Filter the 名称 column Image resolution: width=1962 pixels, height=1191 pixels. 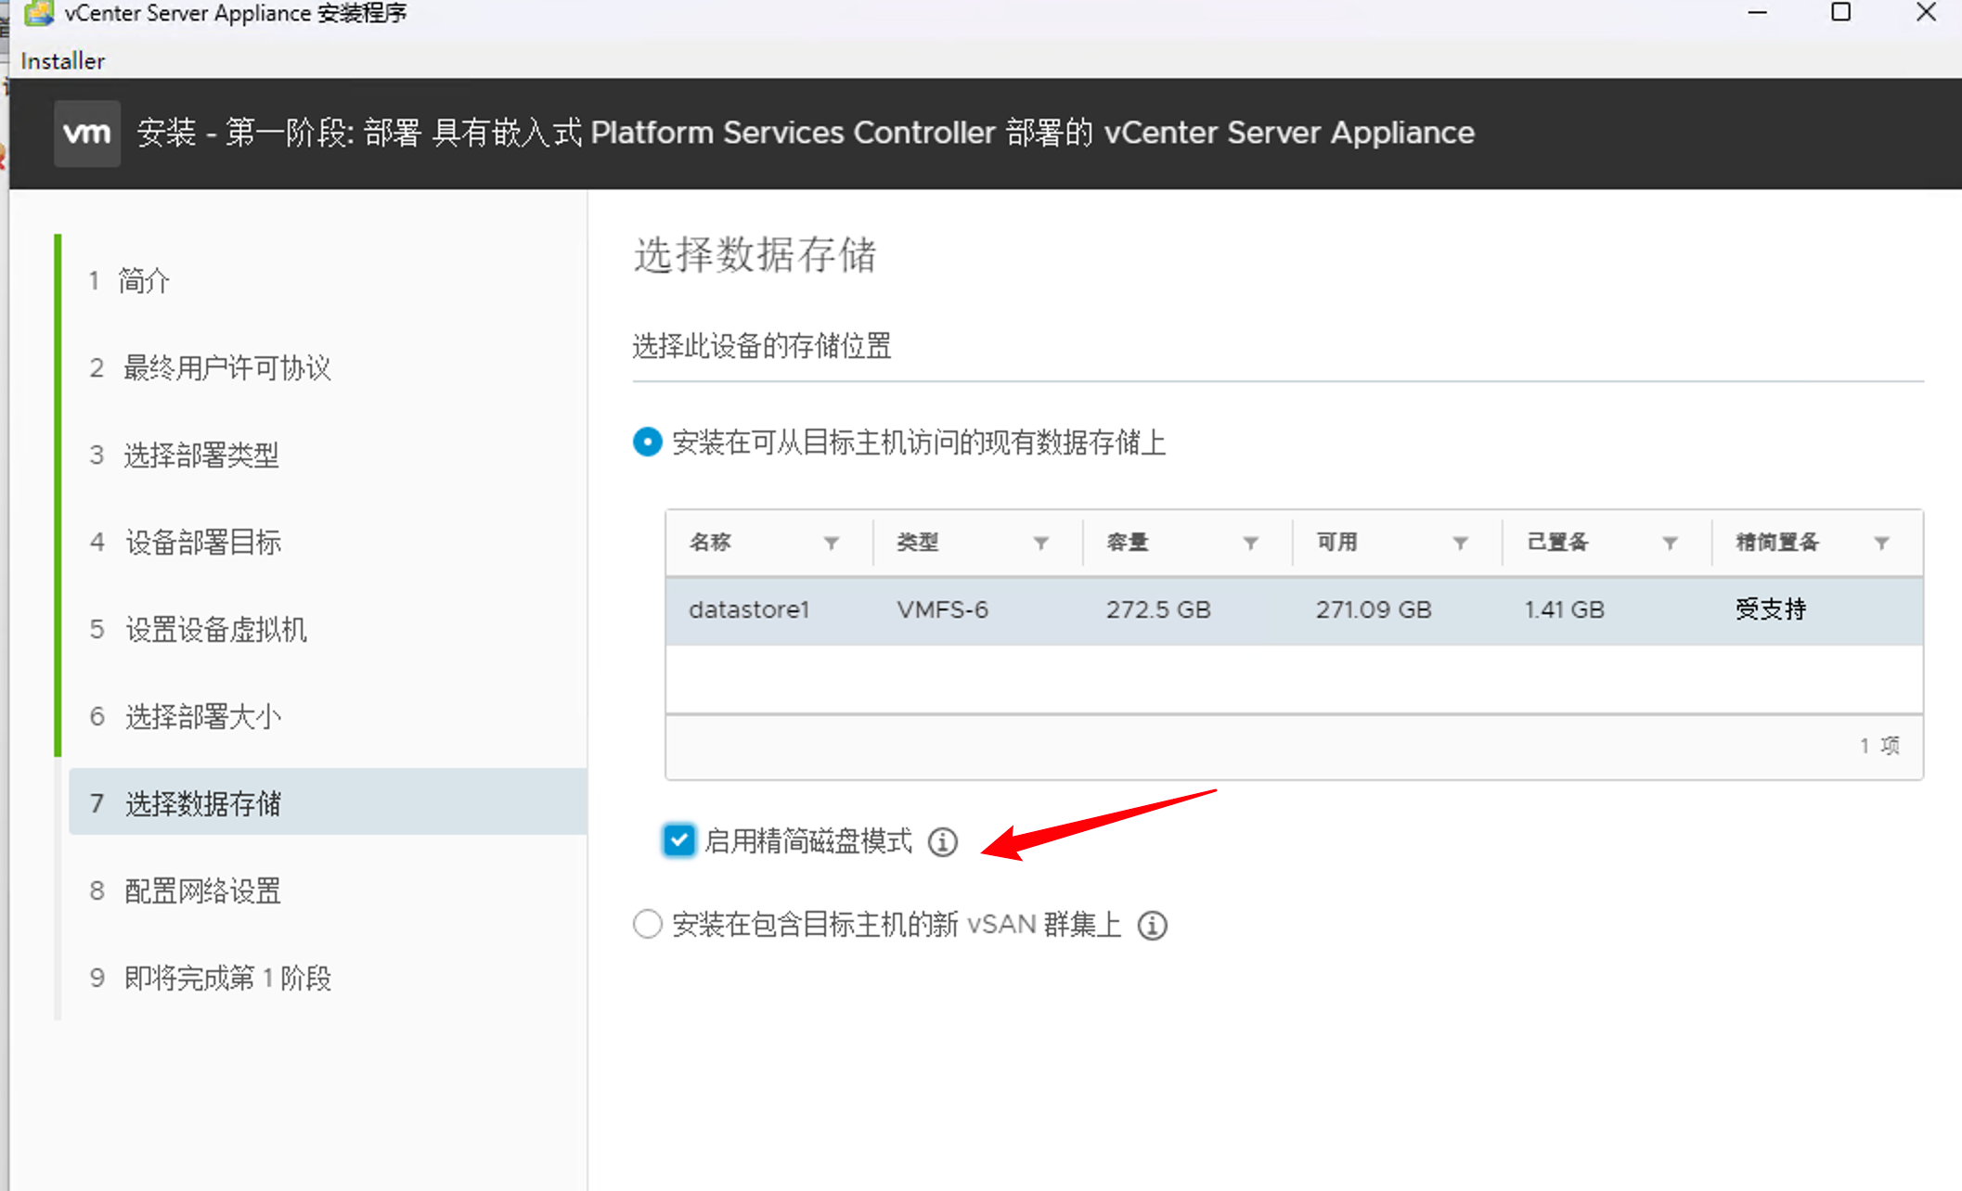point(832,543)
